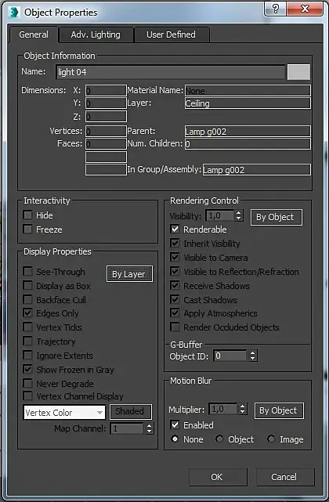The width and height of the screenshot is (329, 502).
Task: Click the object color swatch beside name
Action: coord(298,72)
